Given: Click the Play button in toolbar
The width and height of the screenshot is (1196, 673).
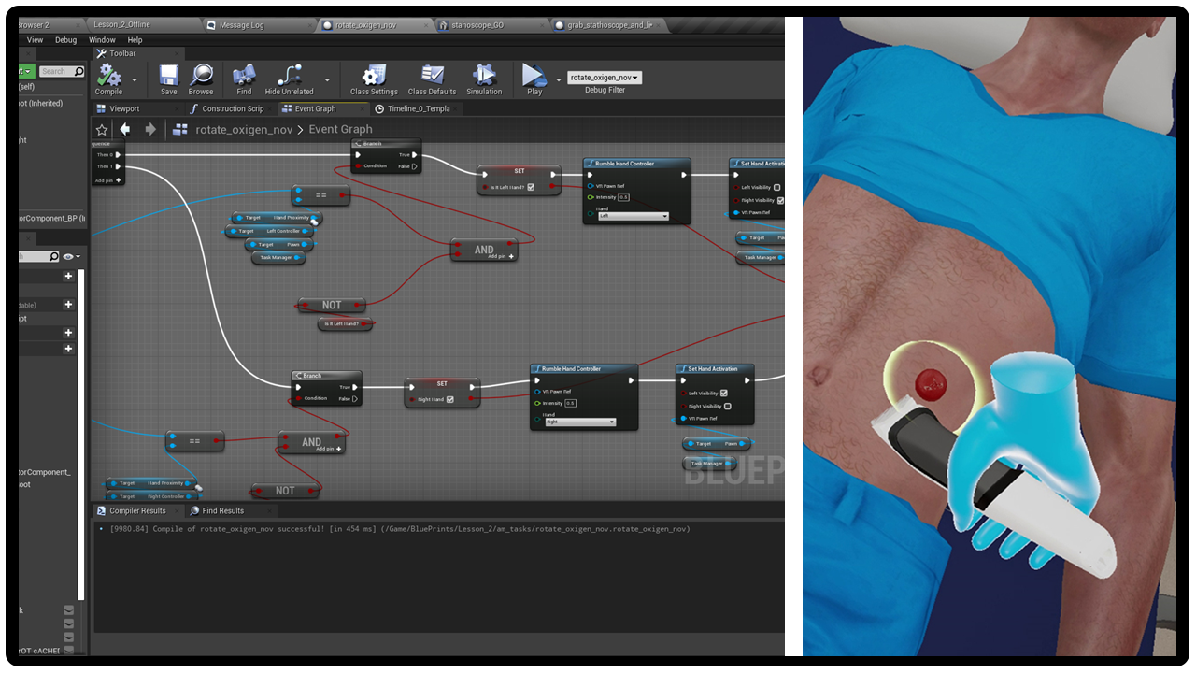Looking at the screenshot, I should click(534, 79).
